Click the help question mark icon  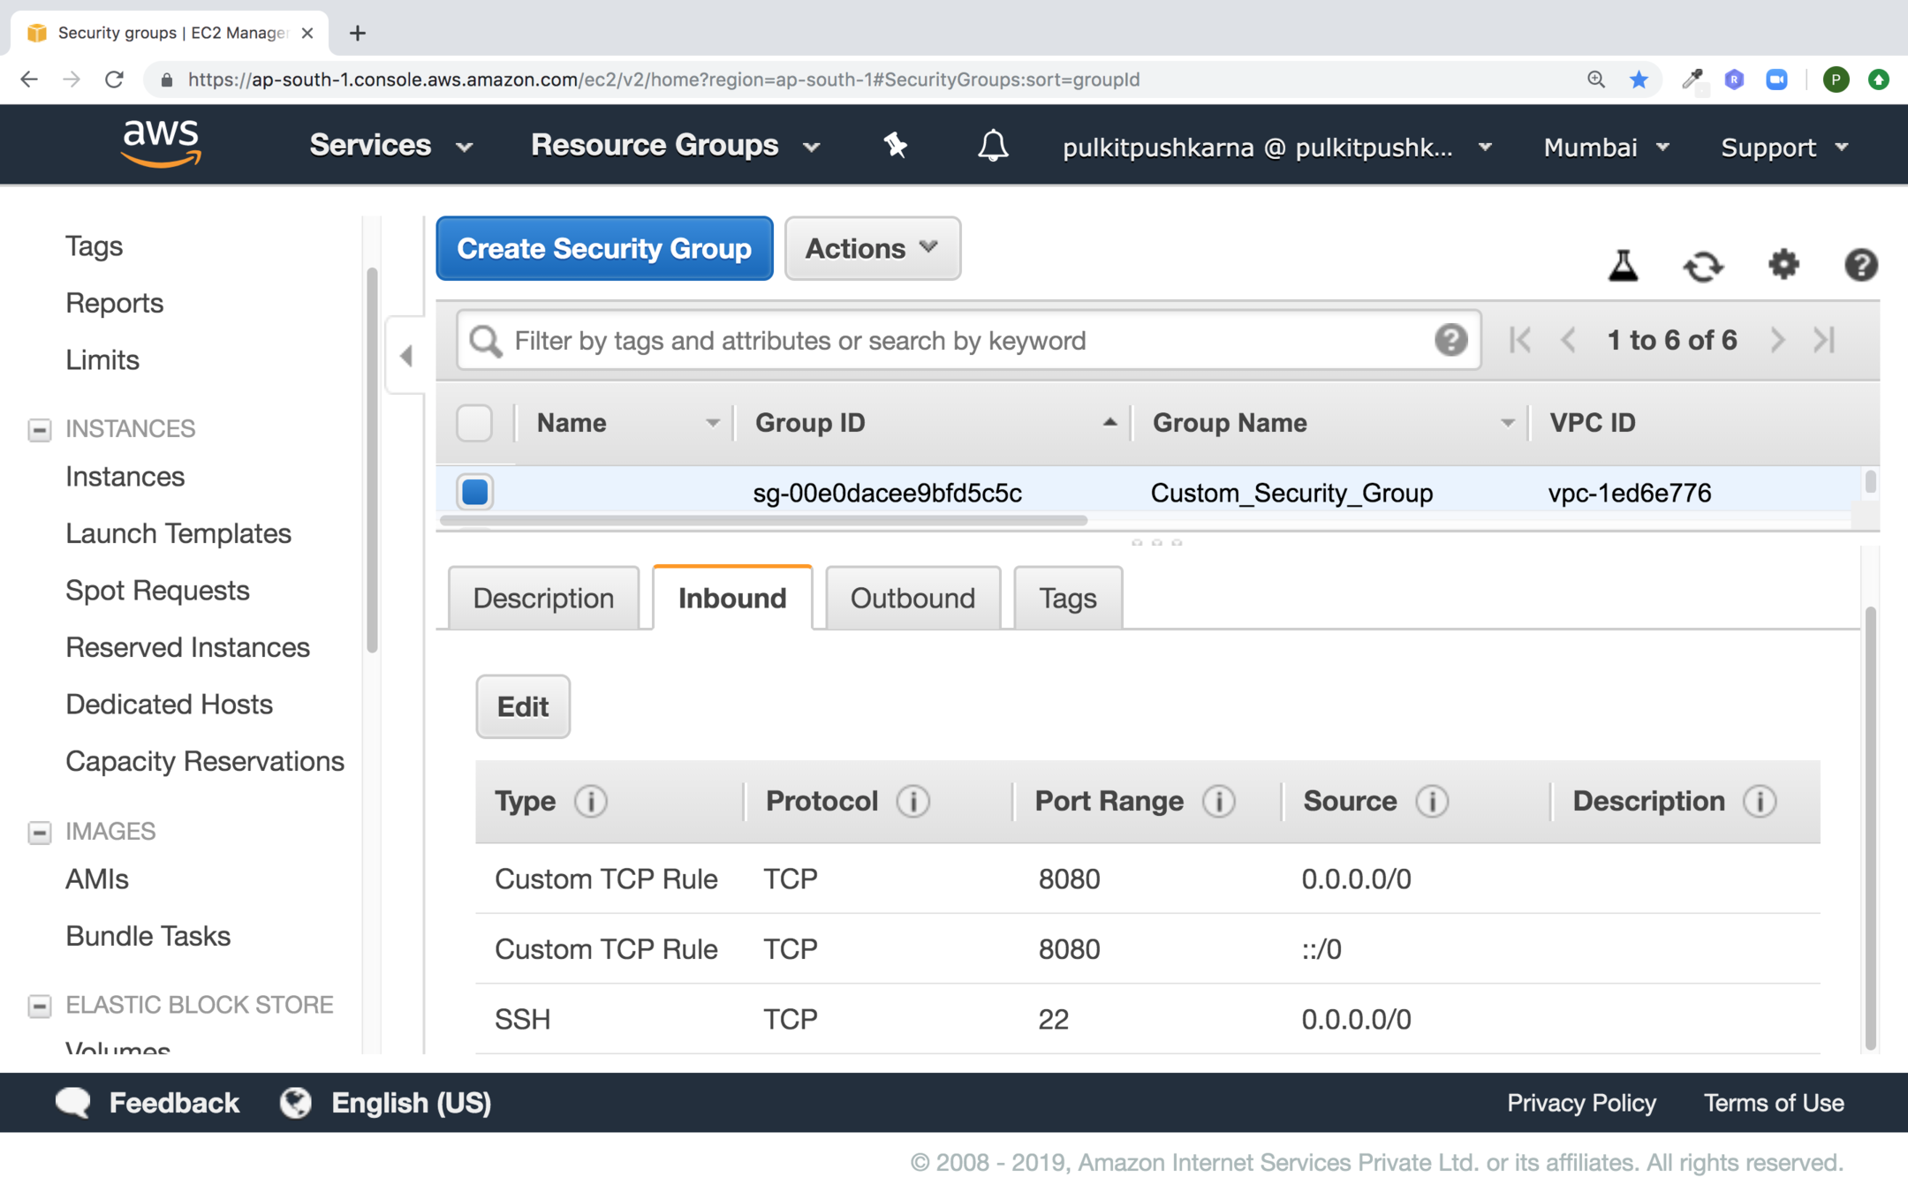point(1860,265)
